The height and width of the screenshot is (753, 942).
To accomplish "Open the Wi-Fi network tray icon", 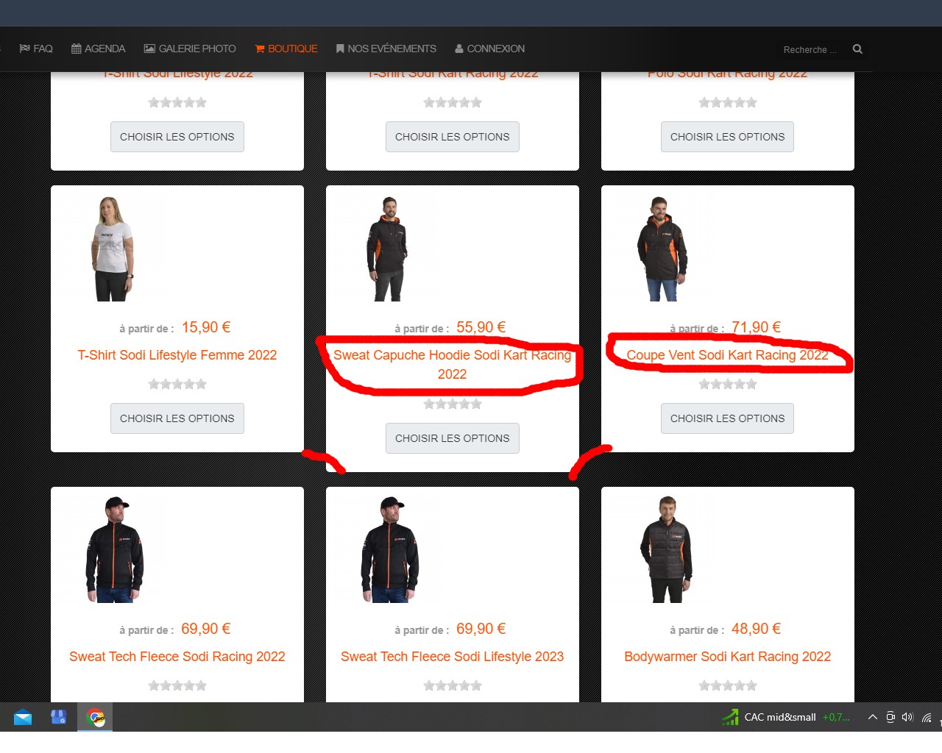I will tap(927, 717).
